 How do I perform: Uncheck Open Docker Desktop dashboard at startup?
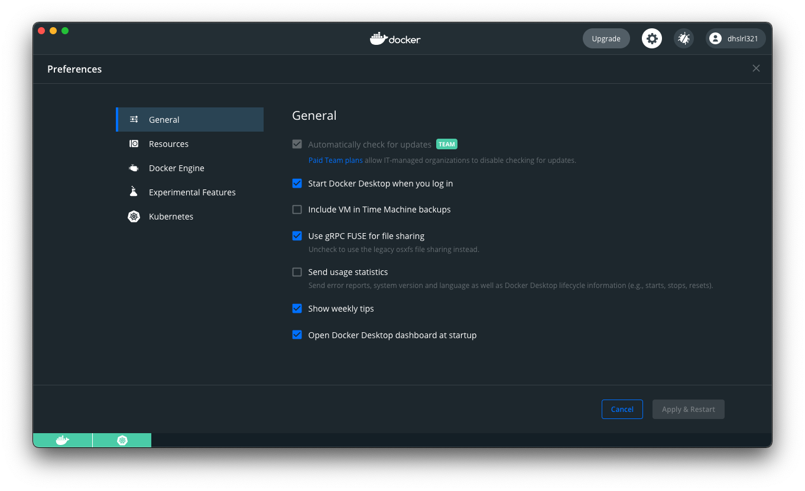tap(297, 335)
